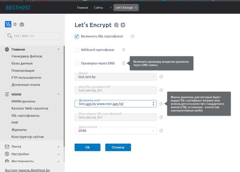
Task: Click the sidebar vertical scrollbar
Action: (x=64, y=96)
